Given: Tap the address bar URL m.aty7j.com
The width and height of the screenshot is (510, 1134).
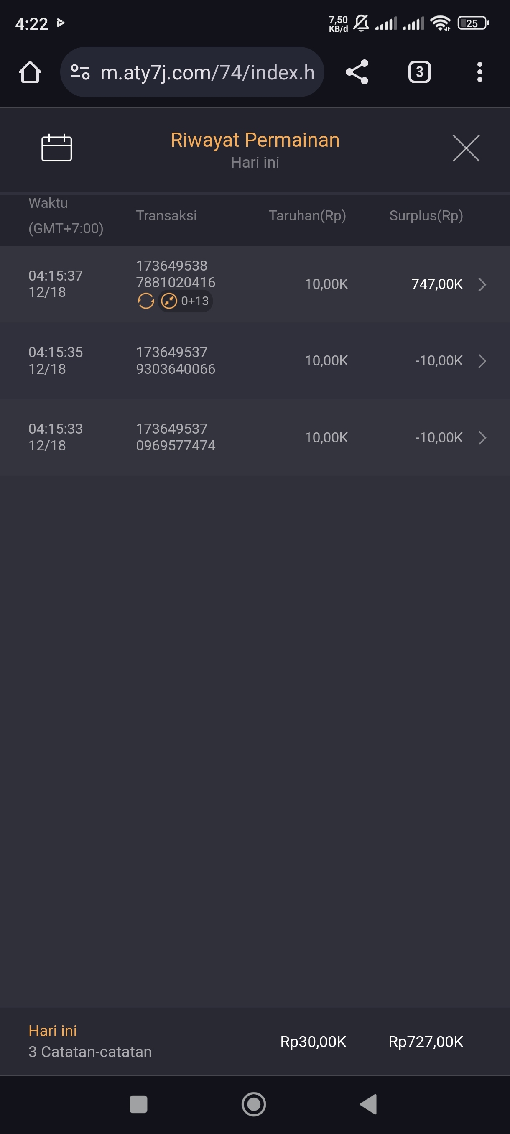Looking at the screenshot, I should tap(207, 72).
